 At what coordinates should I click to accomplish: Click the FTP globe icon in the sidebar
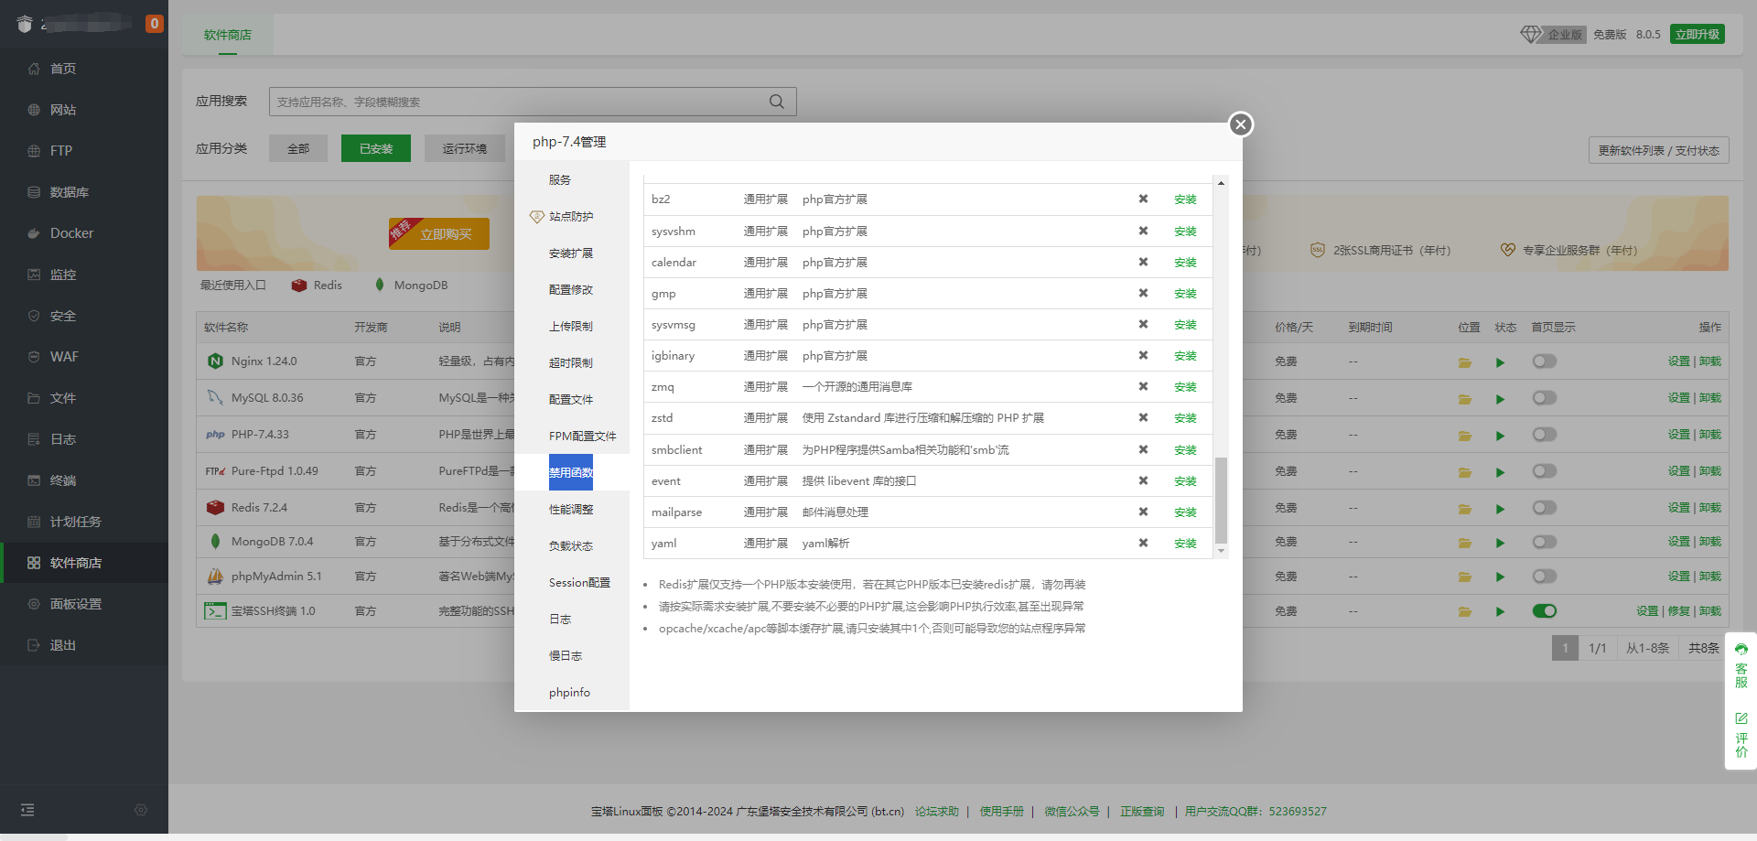pos(34,151)
